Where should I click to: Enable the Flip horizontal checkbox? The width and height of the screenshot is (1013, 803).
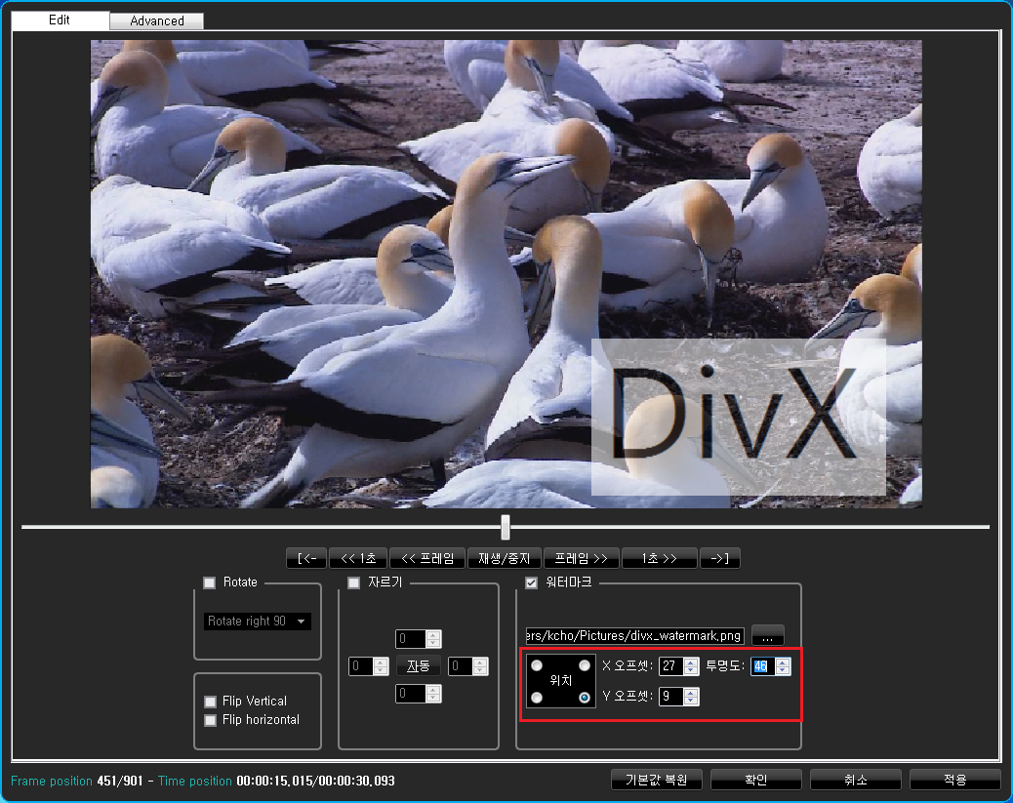pyautogui.click(x=210, y=720)
